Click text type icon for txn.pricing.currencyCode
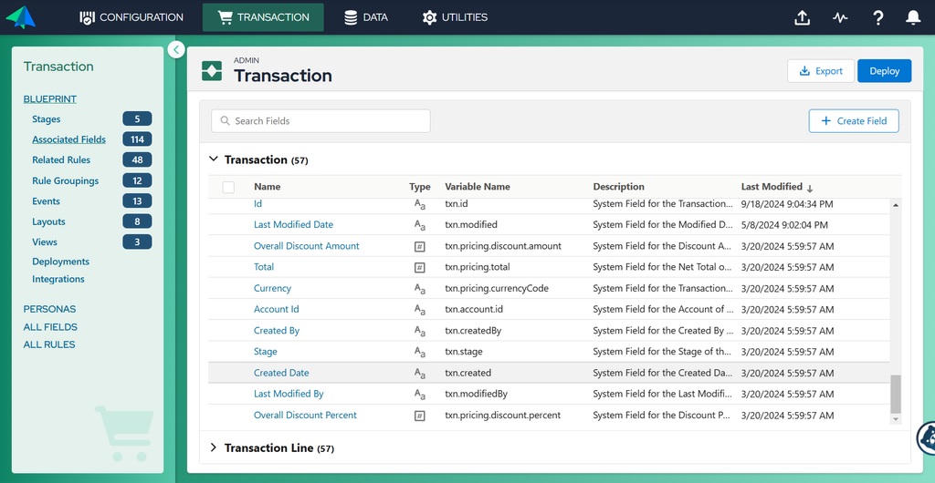The height and width of the screenshot is (483, 935). point(420,289)
